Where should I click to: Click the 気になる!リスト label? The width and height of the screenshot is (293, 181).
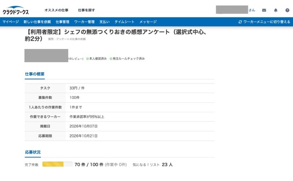146,165
